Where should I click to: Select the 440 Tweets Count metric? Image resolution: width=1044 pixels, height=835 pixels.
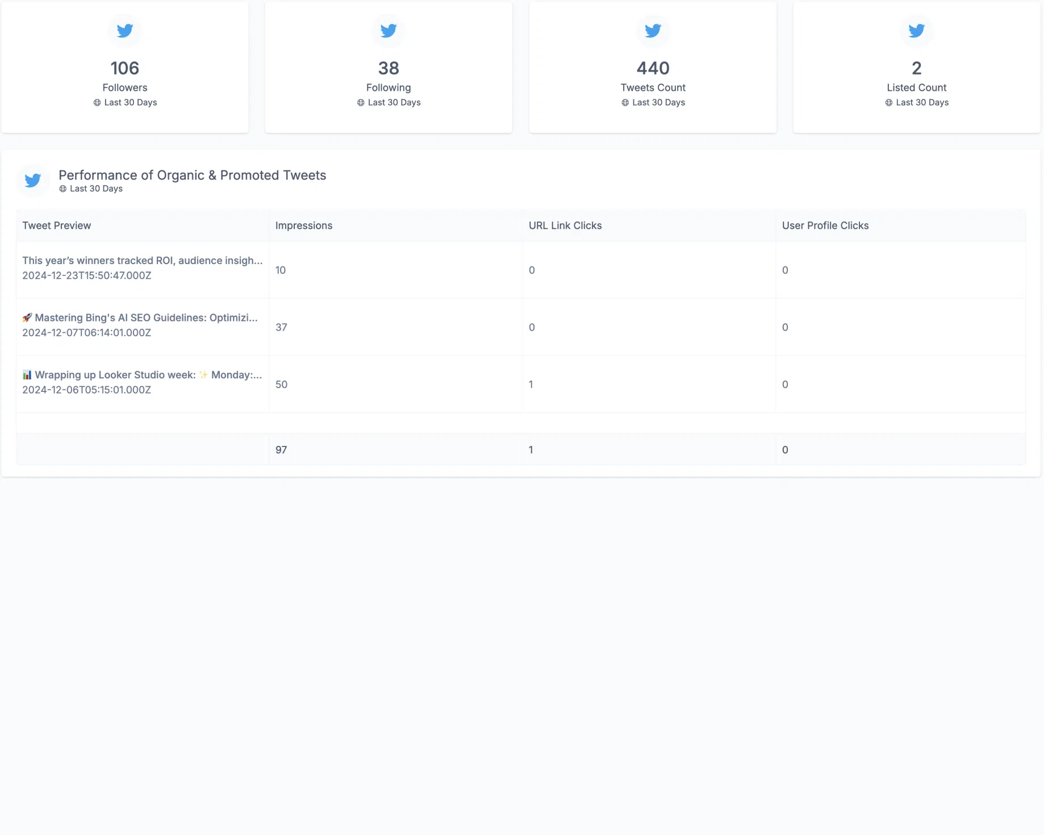pyautogui.click(x=652, y=68)
